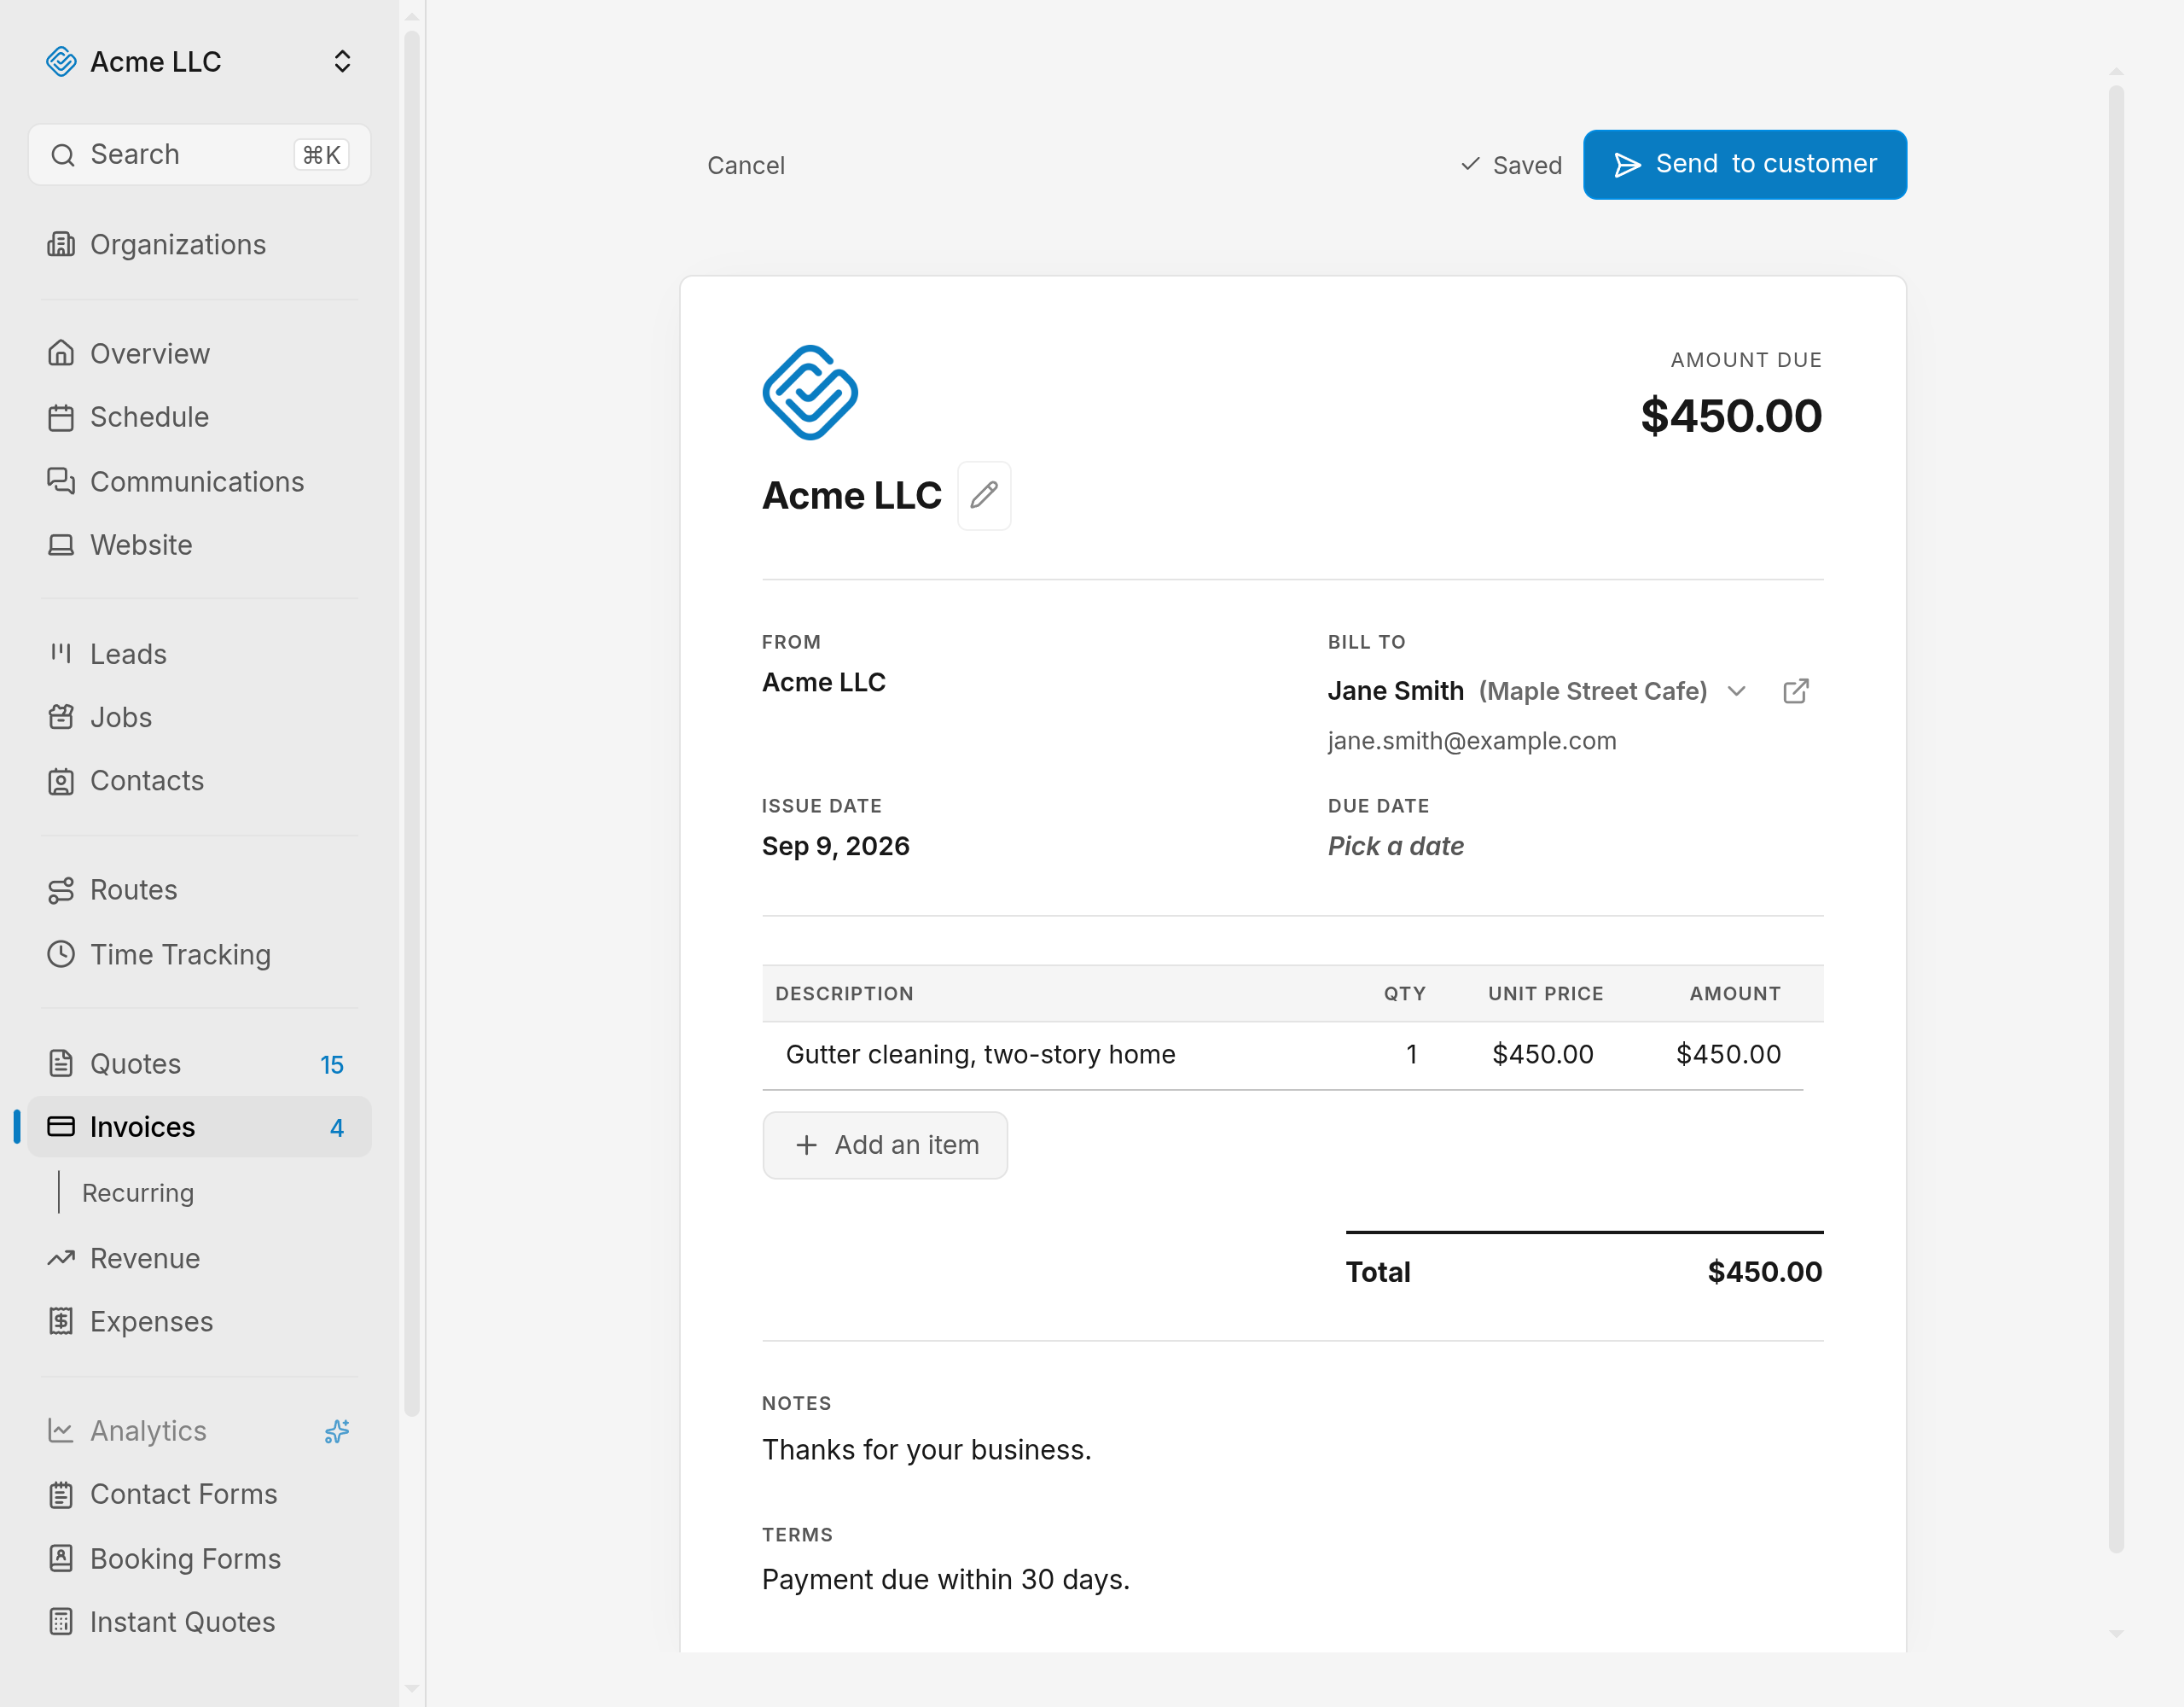Click the Contacts badge icon
Screen dimensions: 2184x1707
point(61,780)
